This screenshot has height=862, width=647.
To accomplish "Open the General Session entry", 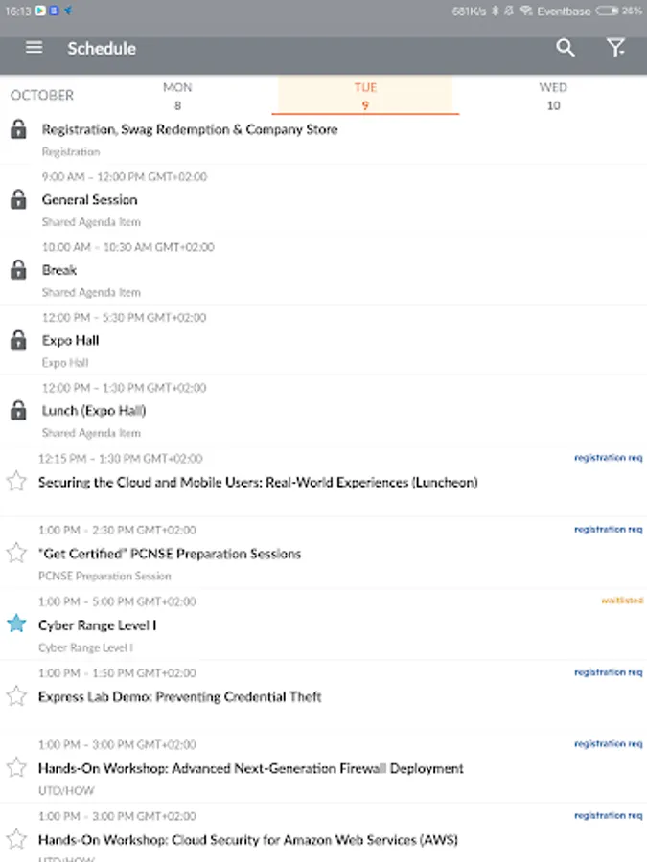I will click(x=90, y=199).
